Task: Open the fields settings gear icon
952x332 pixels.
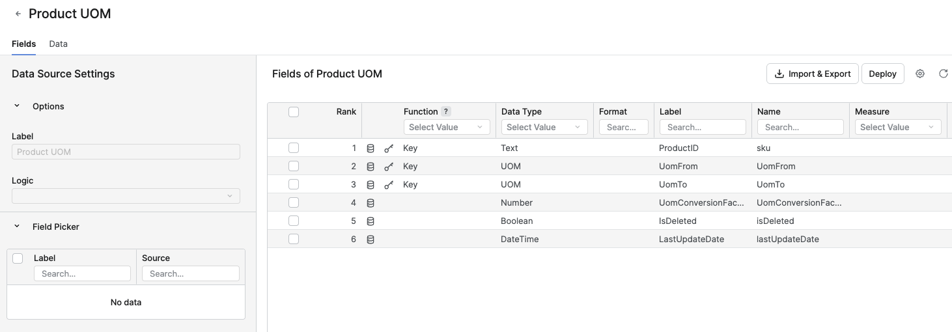Action: pyautogui.click(x=920, y=74)
